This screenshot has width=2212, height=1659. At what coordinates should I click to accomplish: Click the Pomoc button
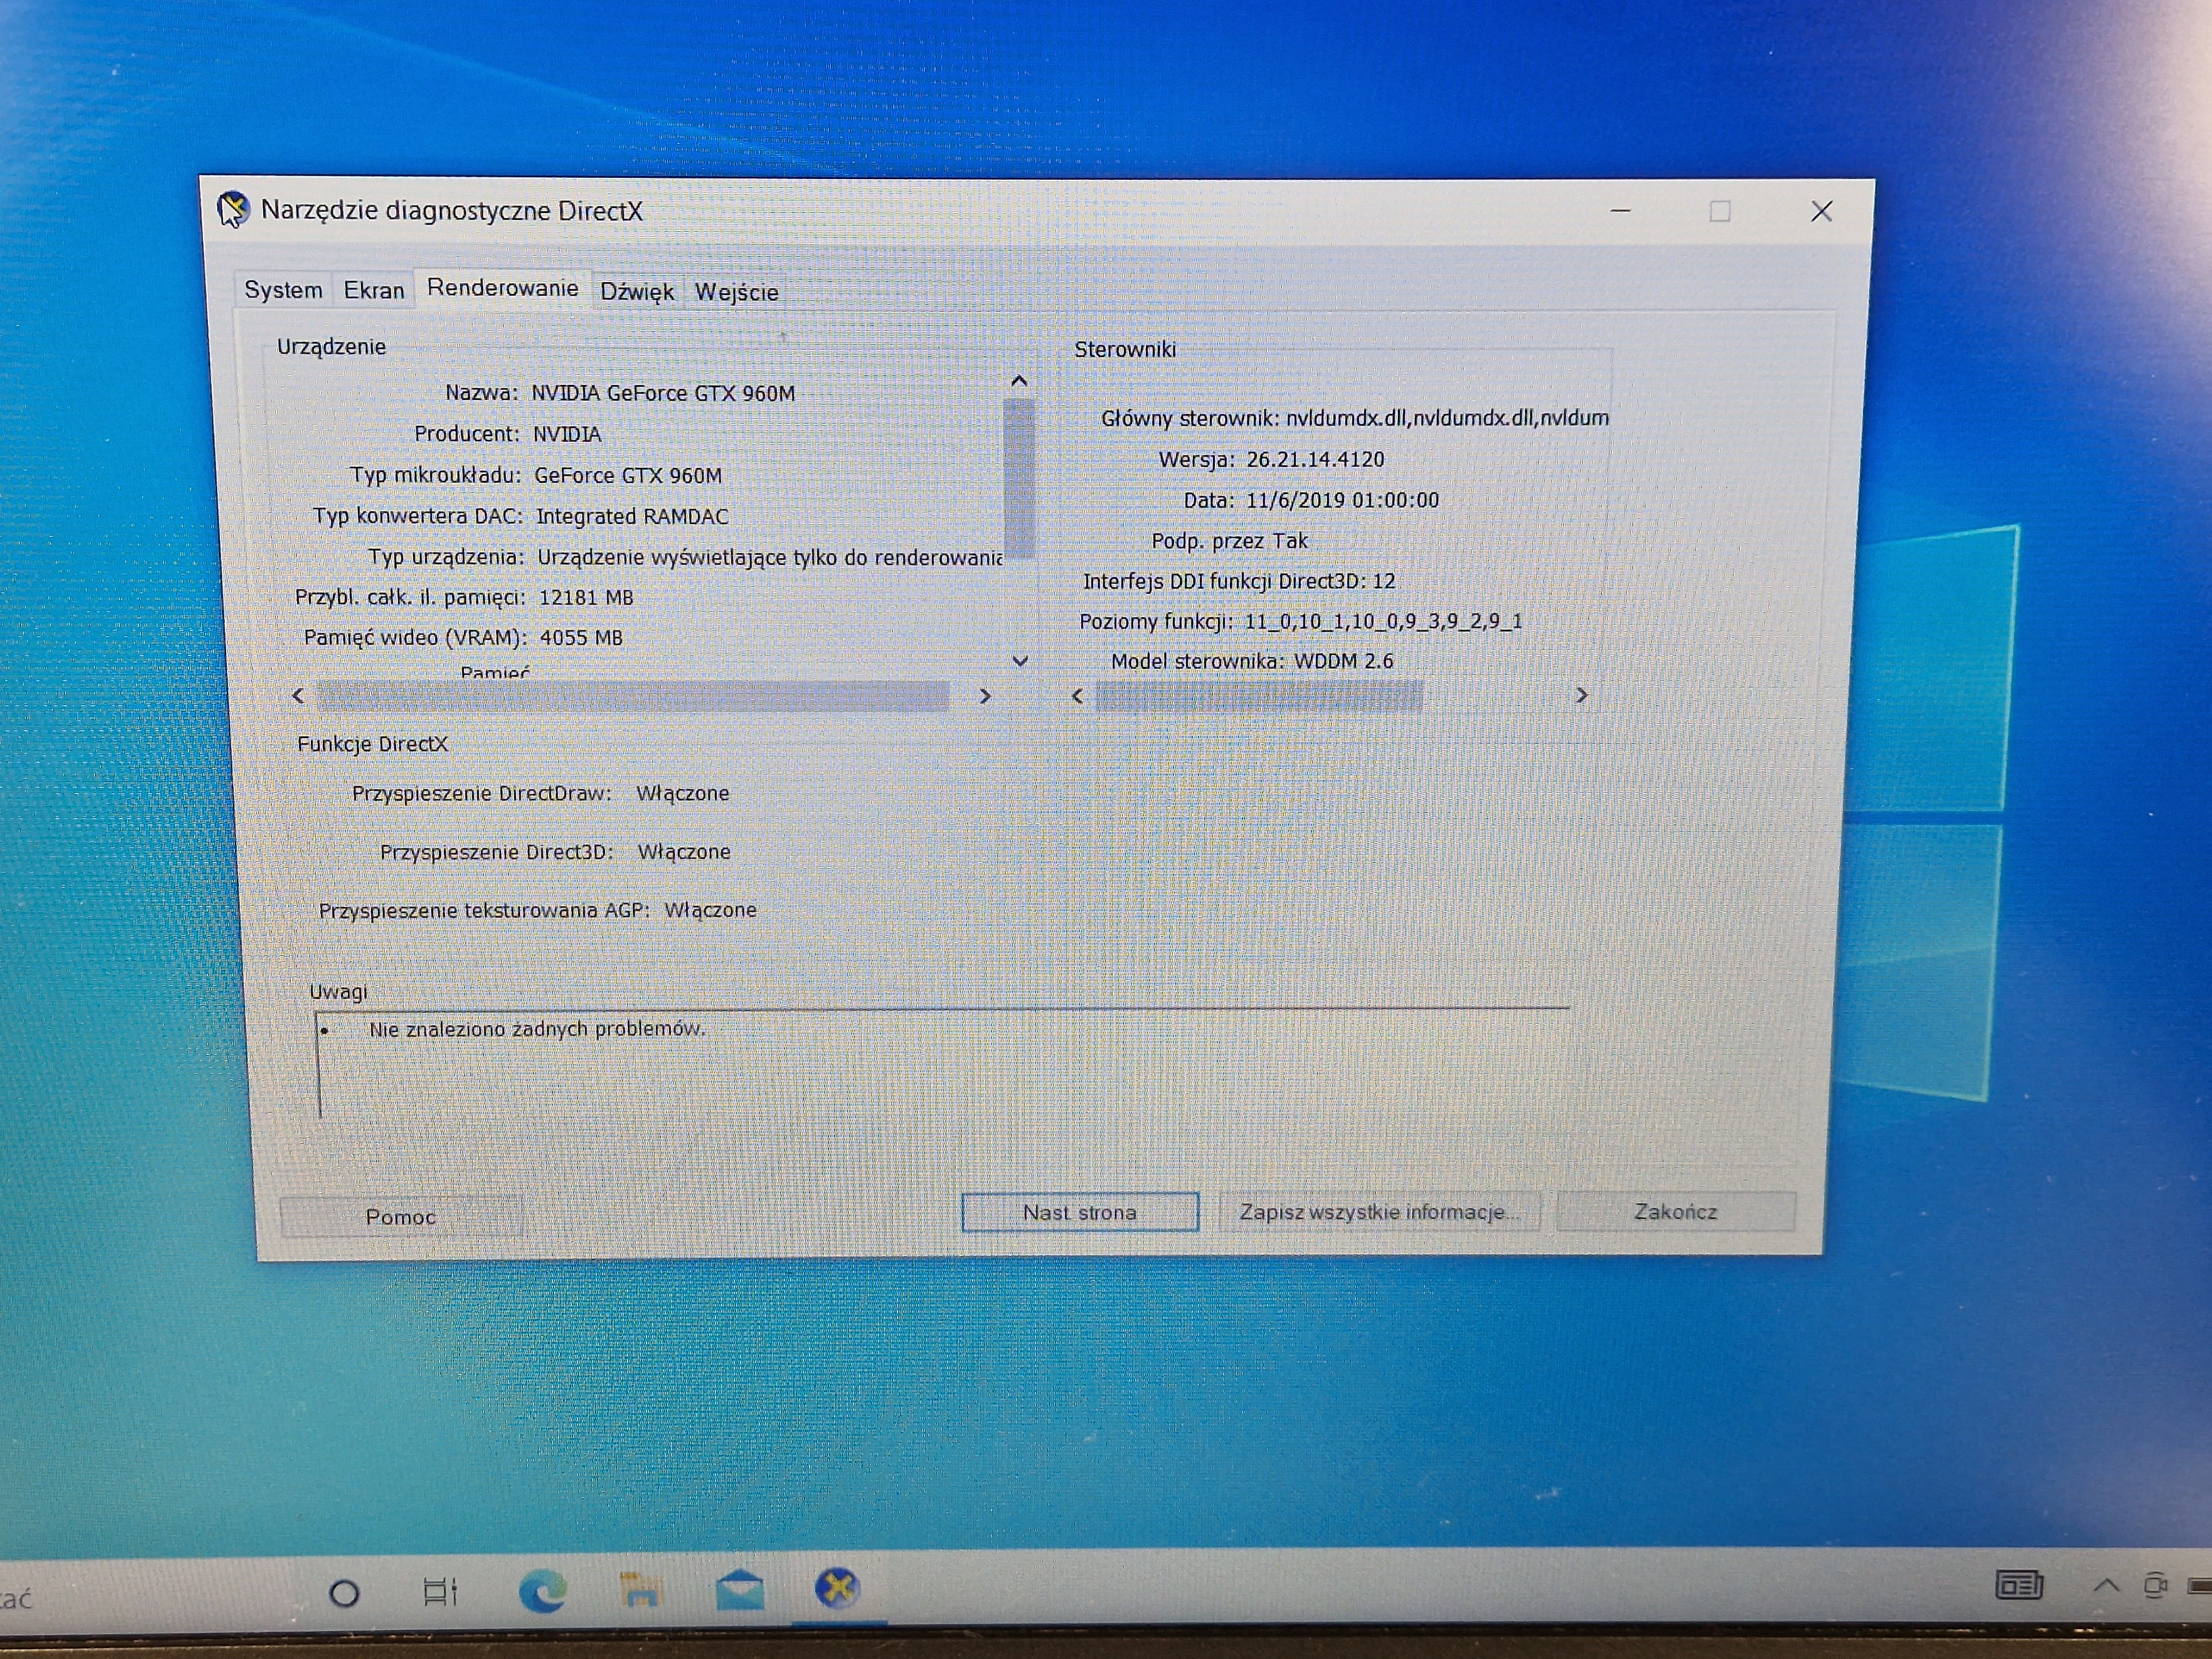[x=401, y=1216]
